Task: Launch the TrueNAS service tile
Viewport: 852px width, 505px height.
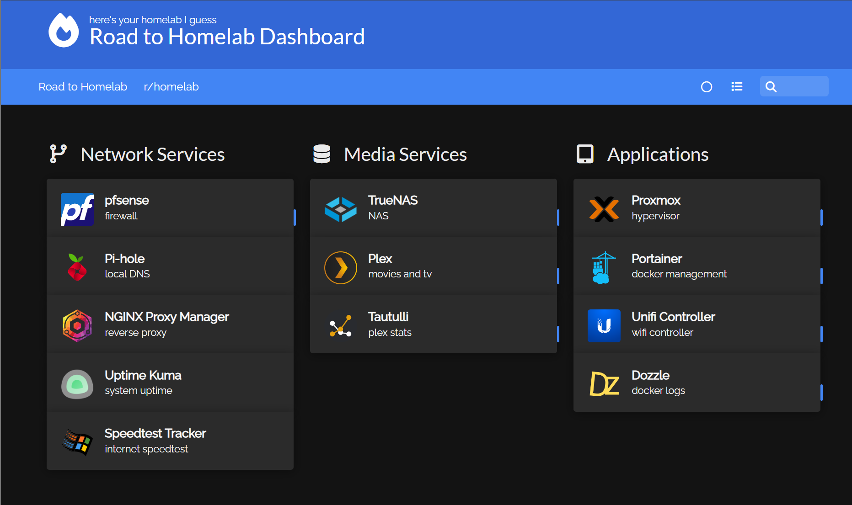Action: pos(433,207)
